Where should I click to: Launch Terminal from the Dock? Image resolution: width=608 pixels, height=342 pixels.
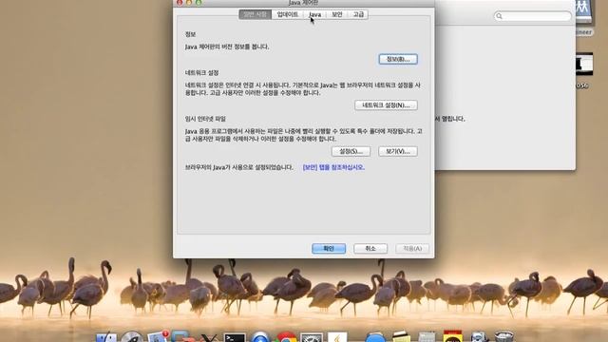235,337
